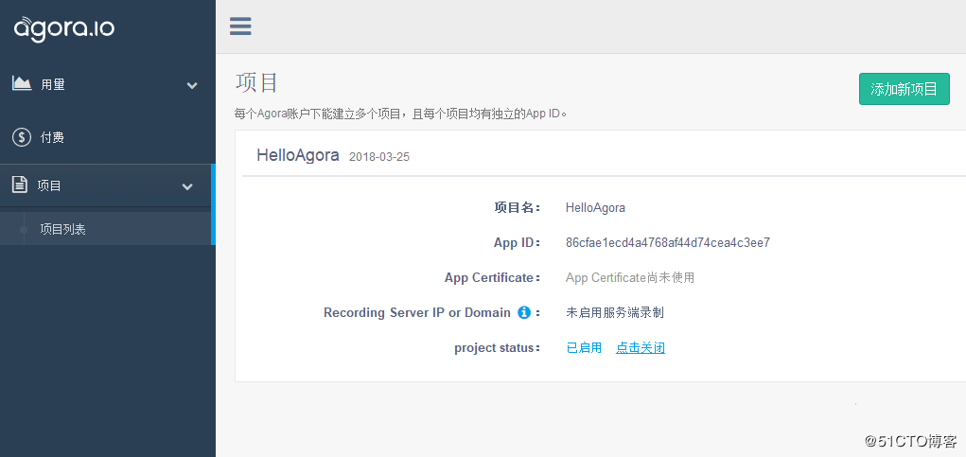Click the 用量 chart icon
The height and width of the screenshot is (457, 966).
click(22, 83)
